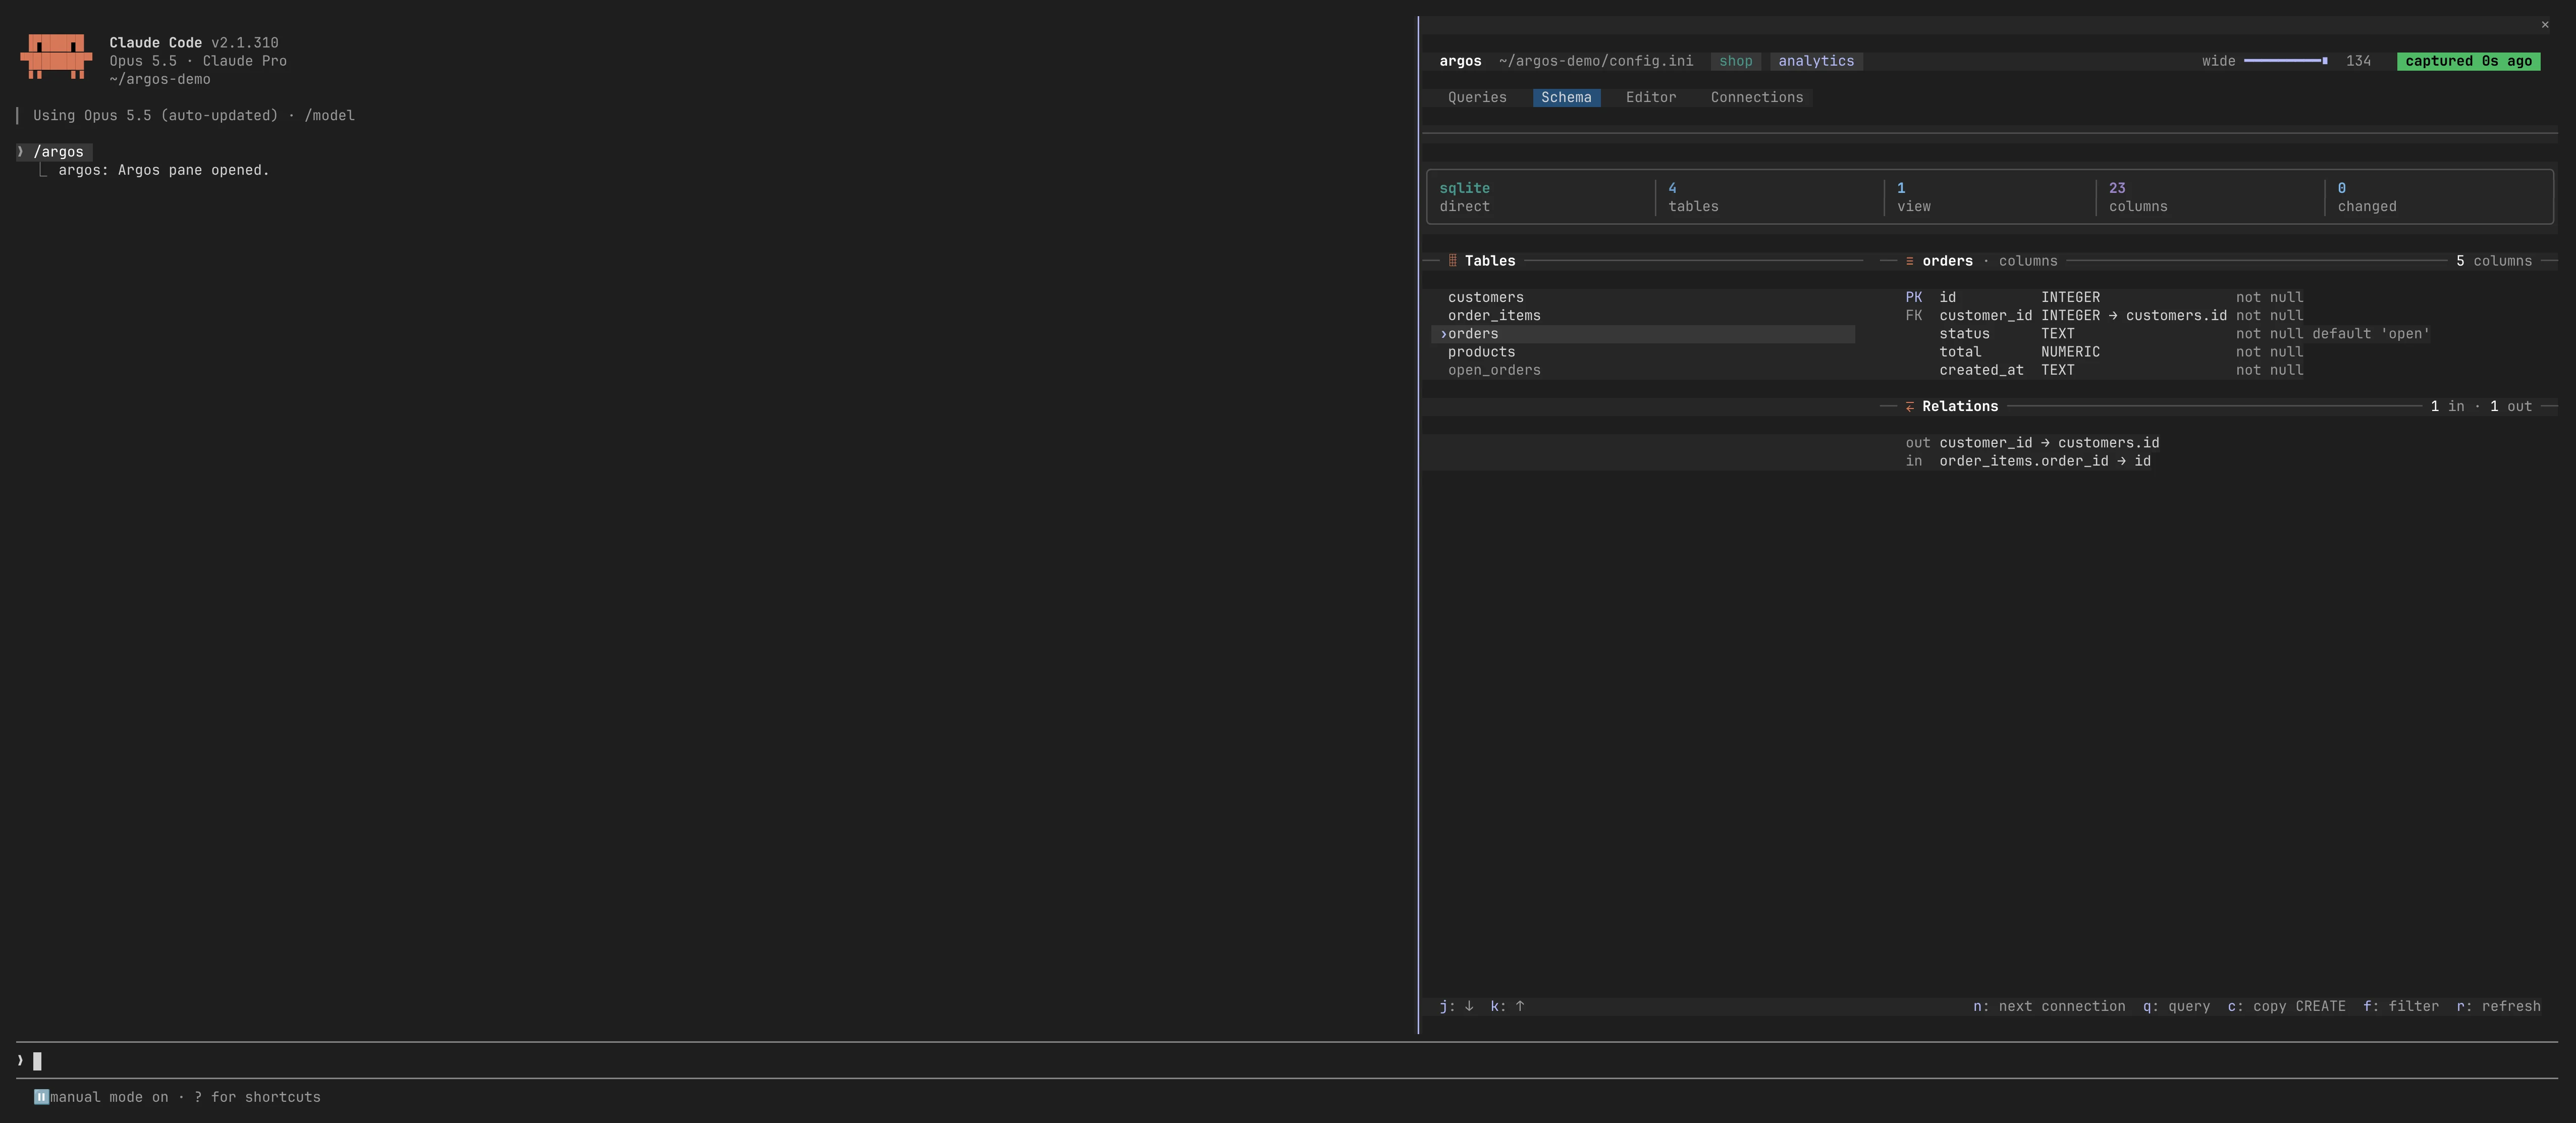Select the Schema tab
The image size is (2576, 1123).
pos(1566,97)
